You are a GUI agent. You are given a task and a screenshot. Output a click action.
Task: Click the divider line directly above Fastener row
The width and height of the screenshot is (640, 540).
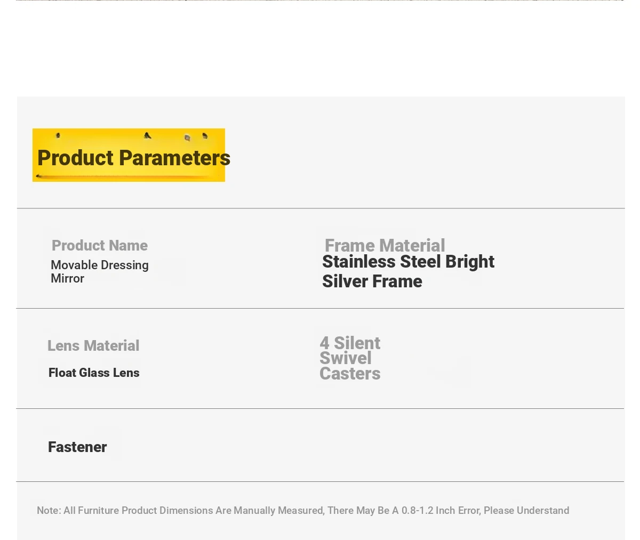(x=320, y=408)
